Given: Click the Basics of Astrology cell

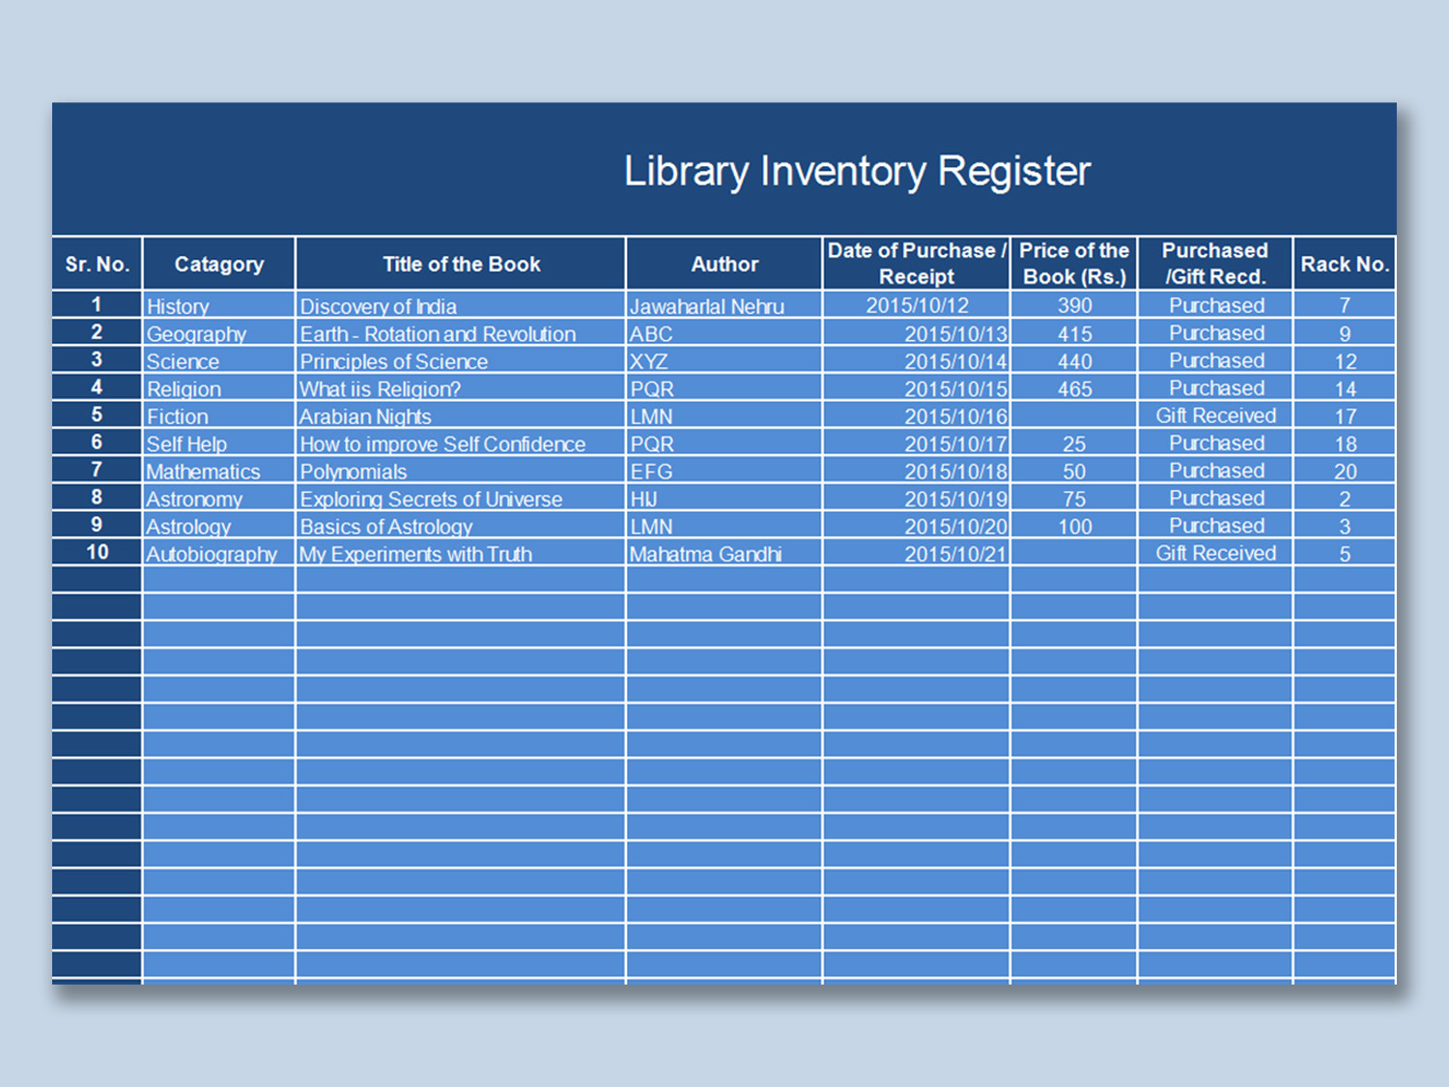Looking at the screenshot, I should 461,526.
